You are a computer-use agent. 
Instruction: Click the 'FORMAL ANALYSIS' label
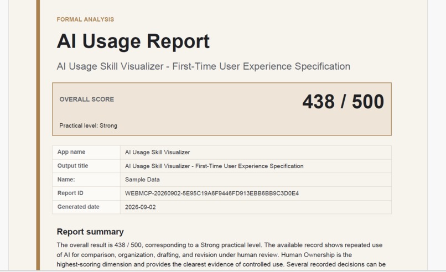click(x=85, y=19)
